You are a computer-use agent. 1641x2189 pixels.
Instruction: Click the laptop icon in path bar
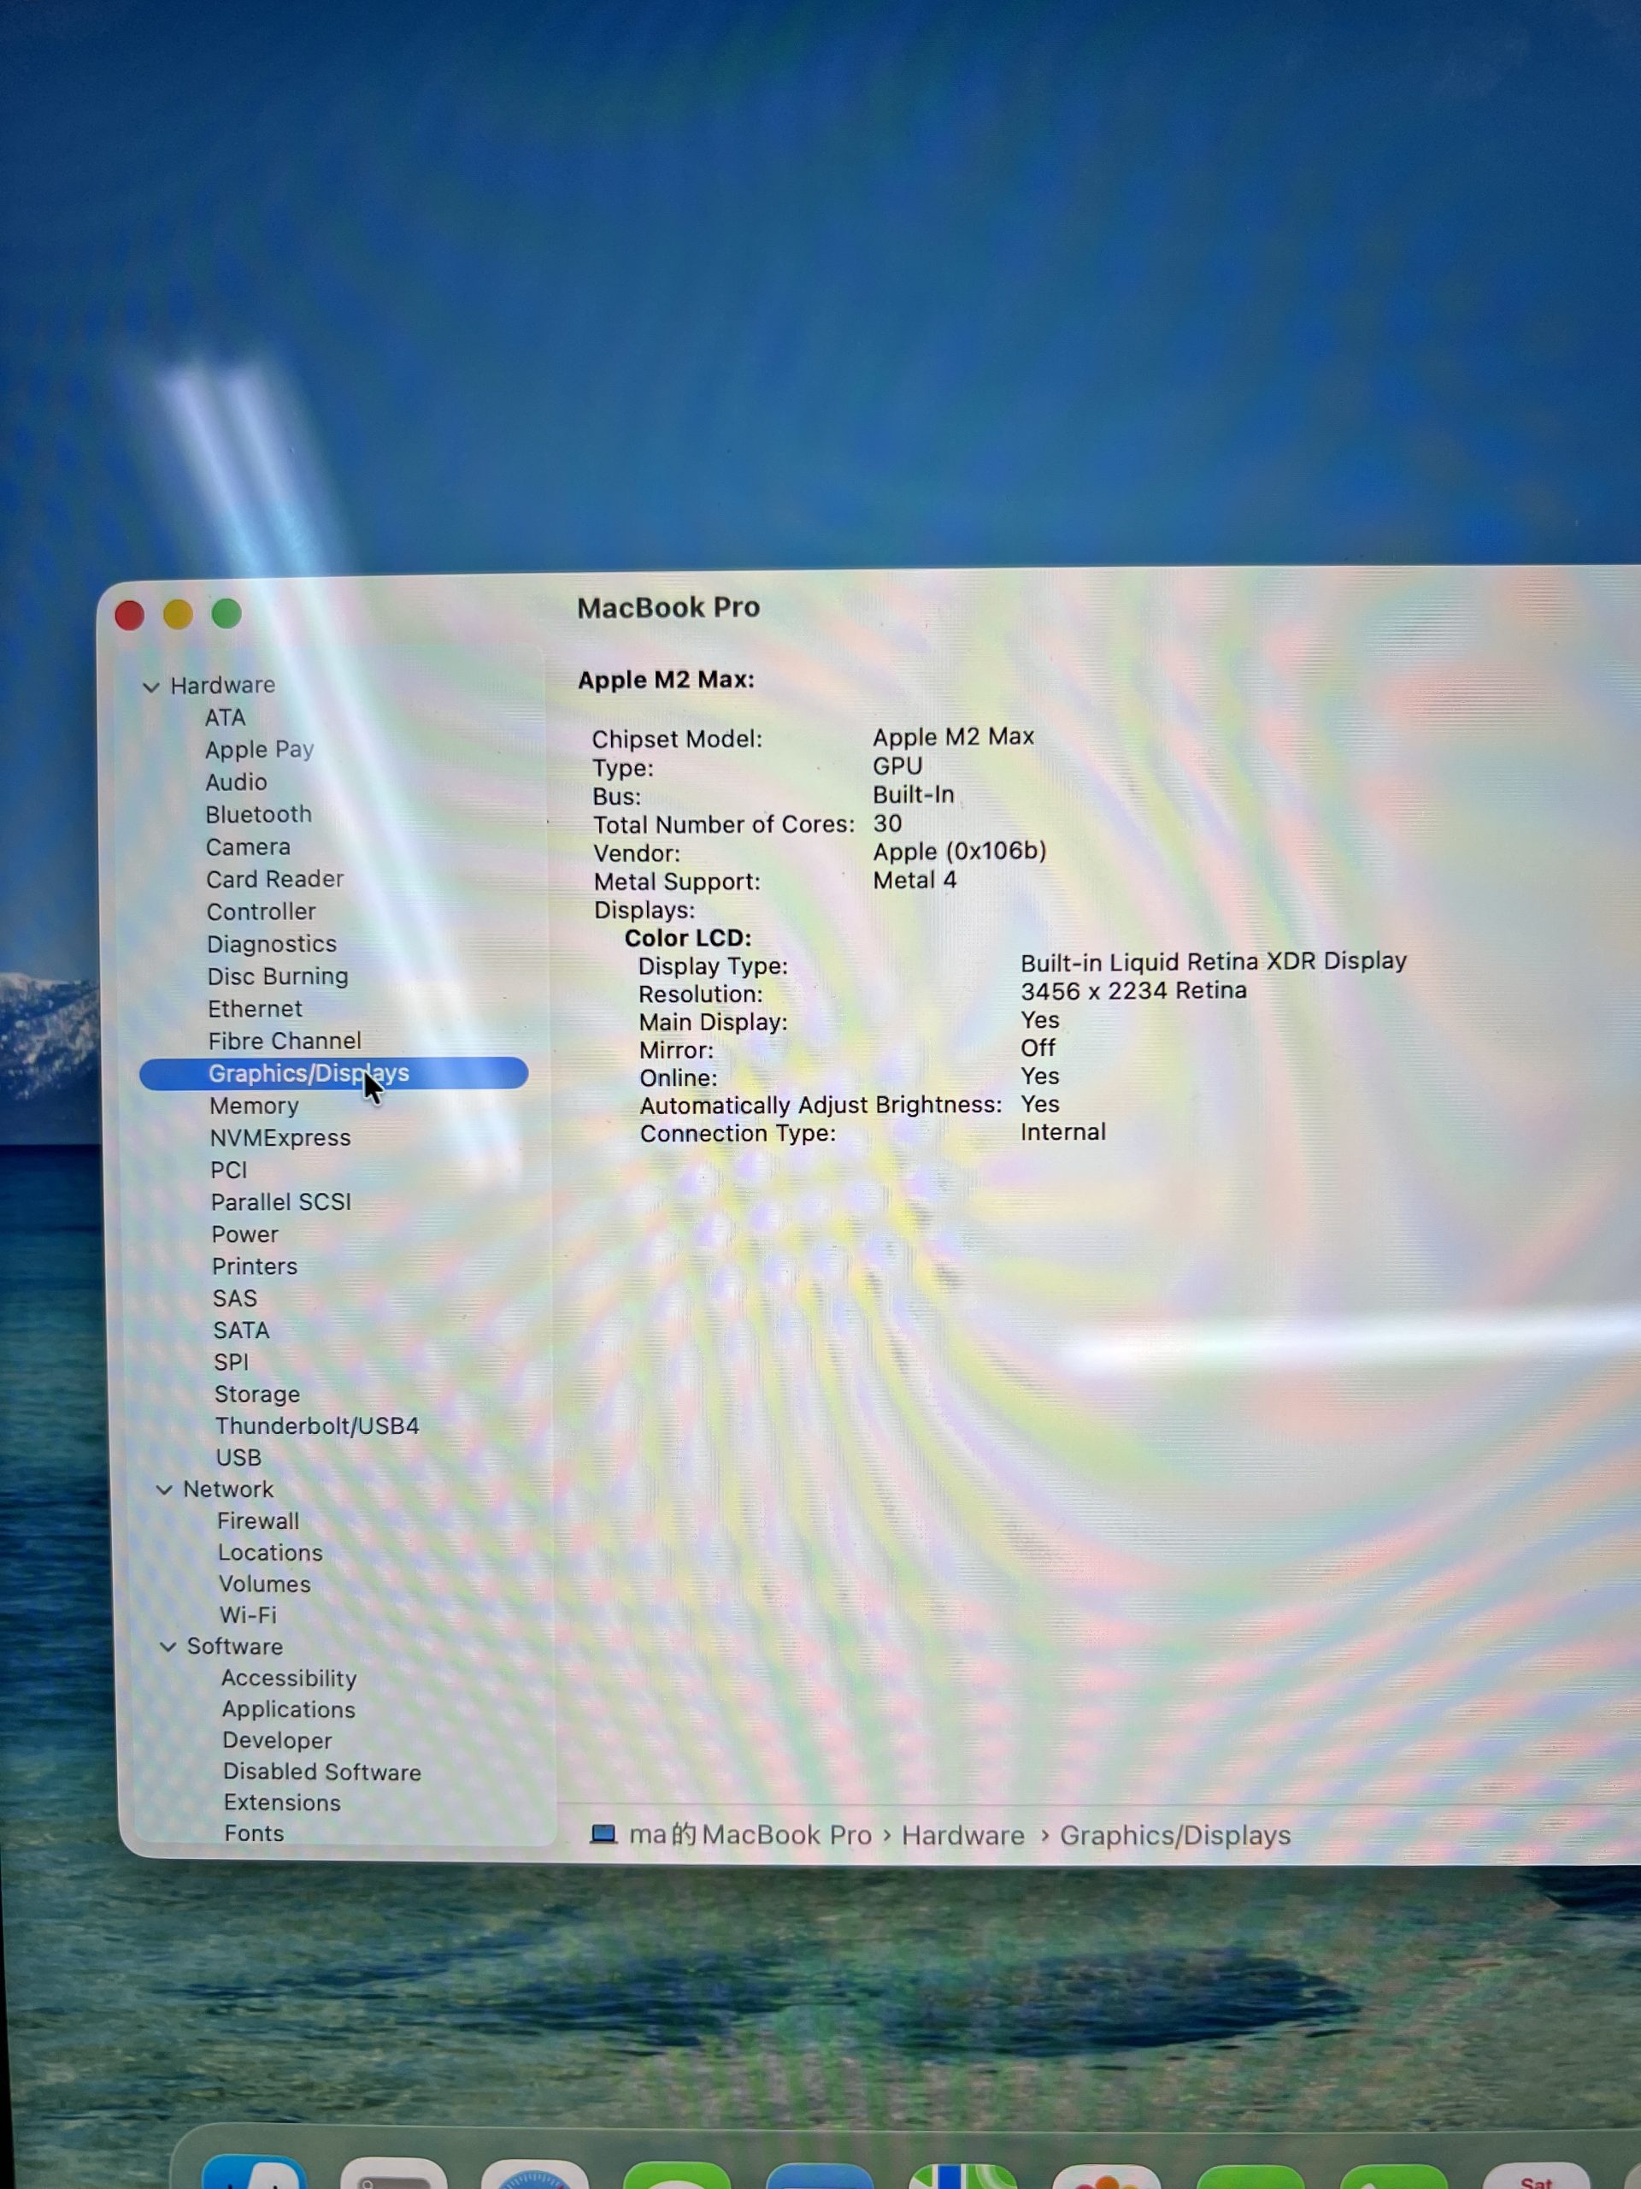point(603,1834)
